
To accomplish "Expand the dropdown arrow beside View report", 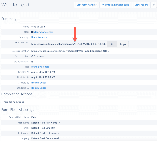I will (x=153, y=5).
